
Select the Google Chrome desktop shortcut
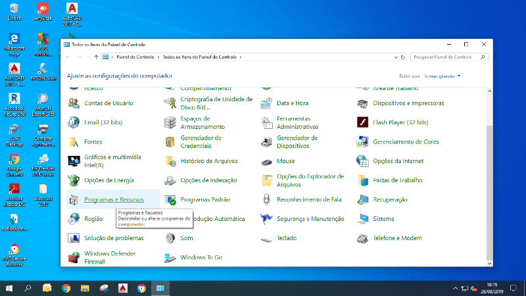[14, 165]
